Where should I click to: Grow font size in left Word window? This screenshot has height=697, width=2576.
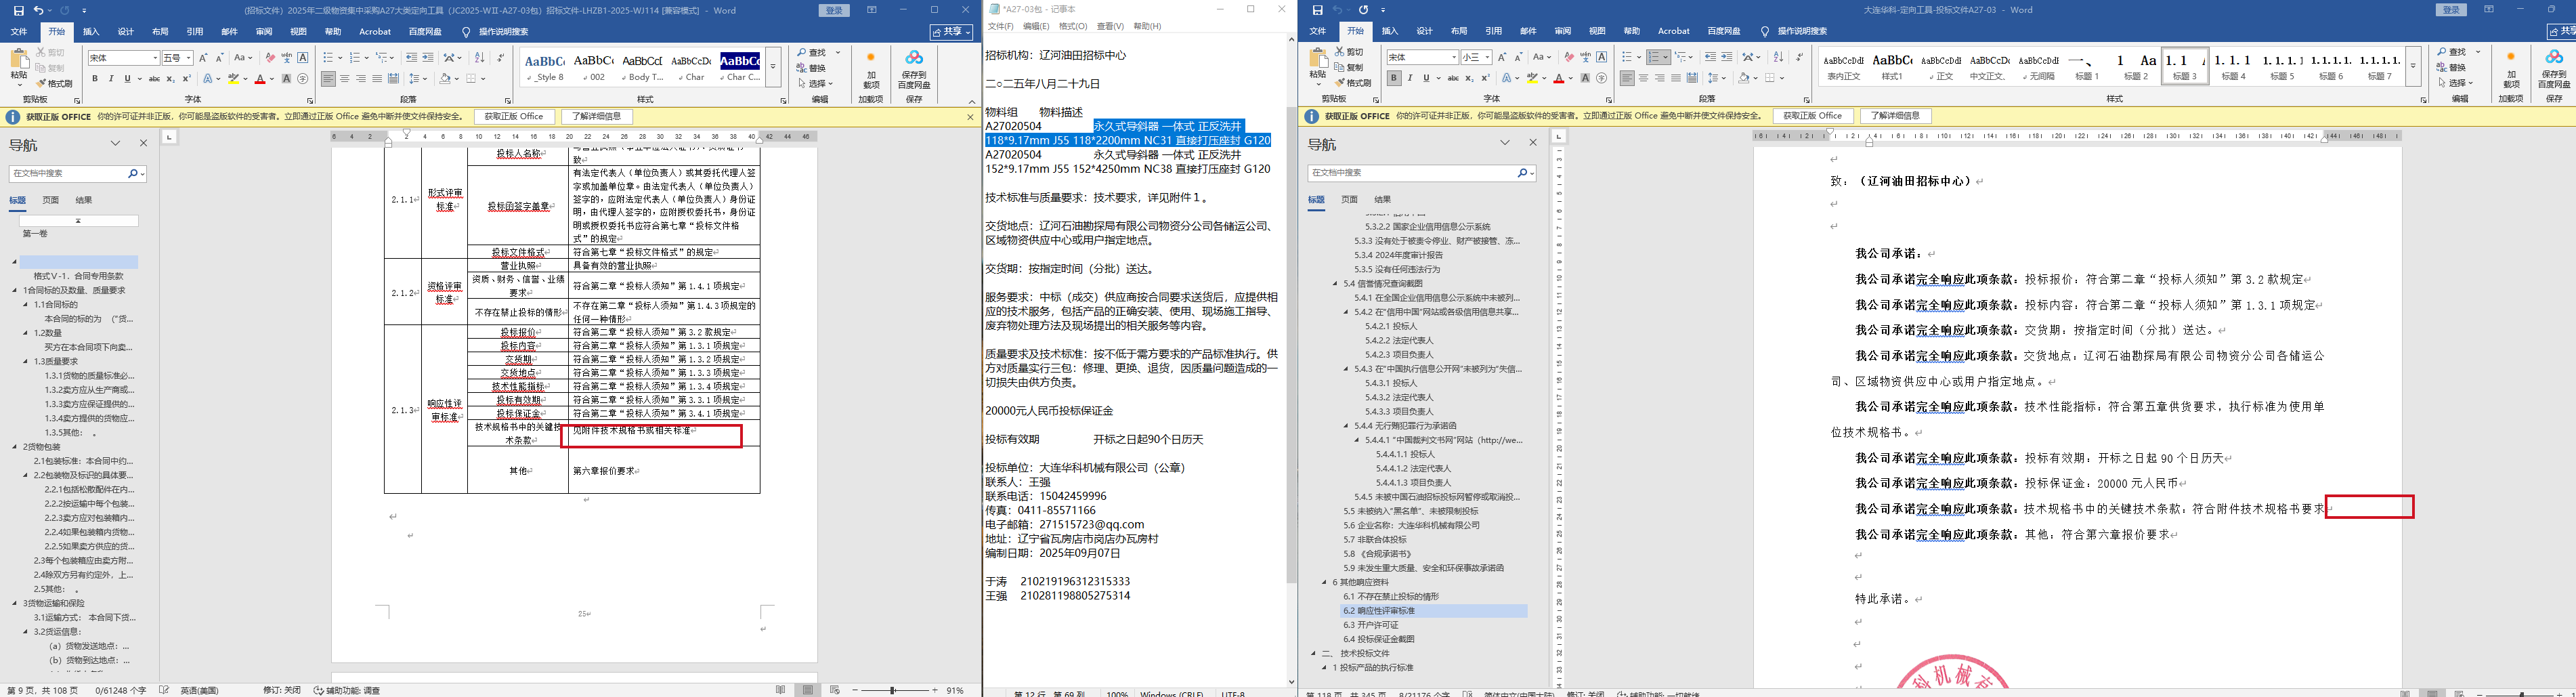click(x=204, y=58)
